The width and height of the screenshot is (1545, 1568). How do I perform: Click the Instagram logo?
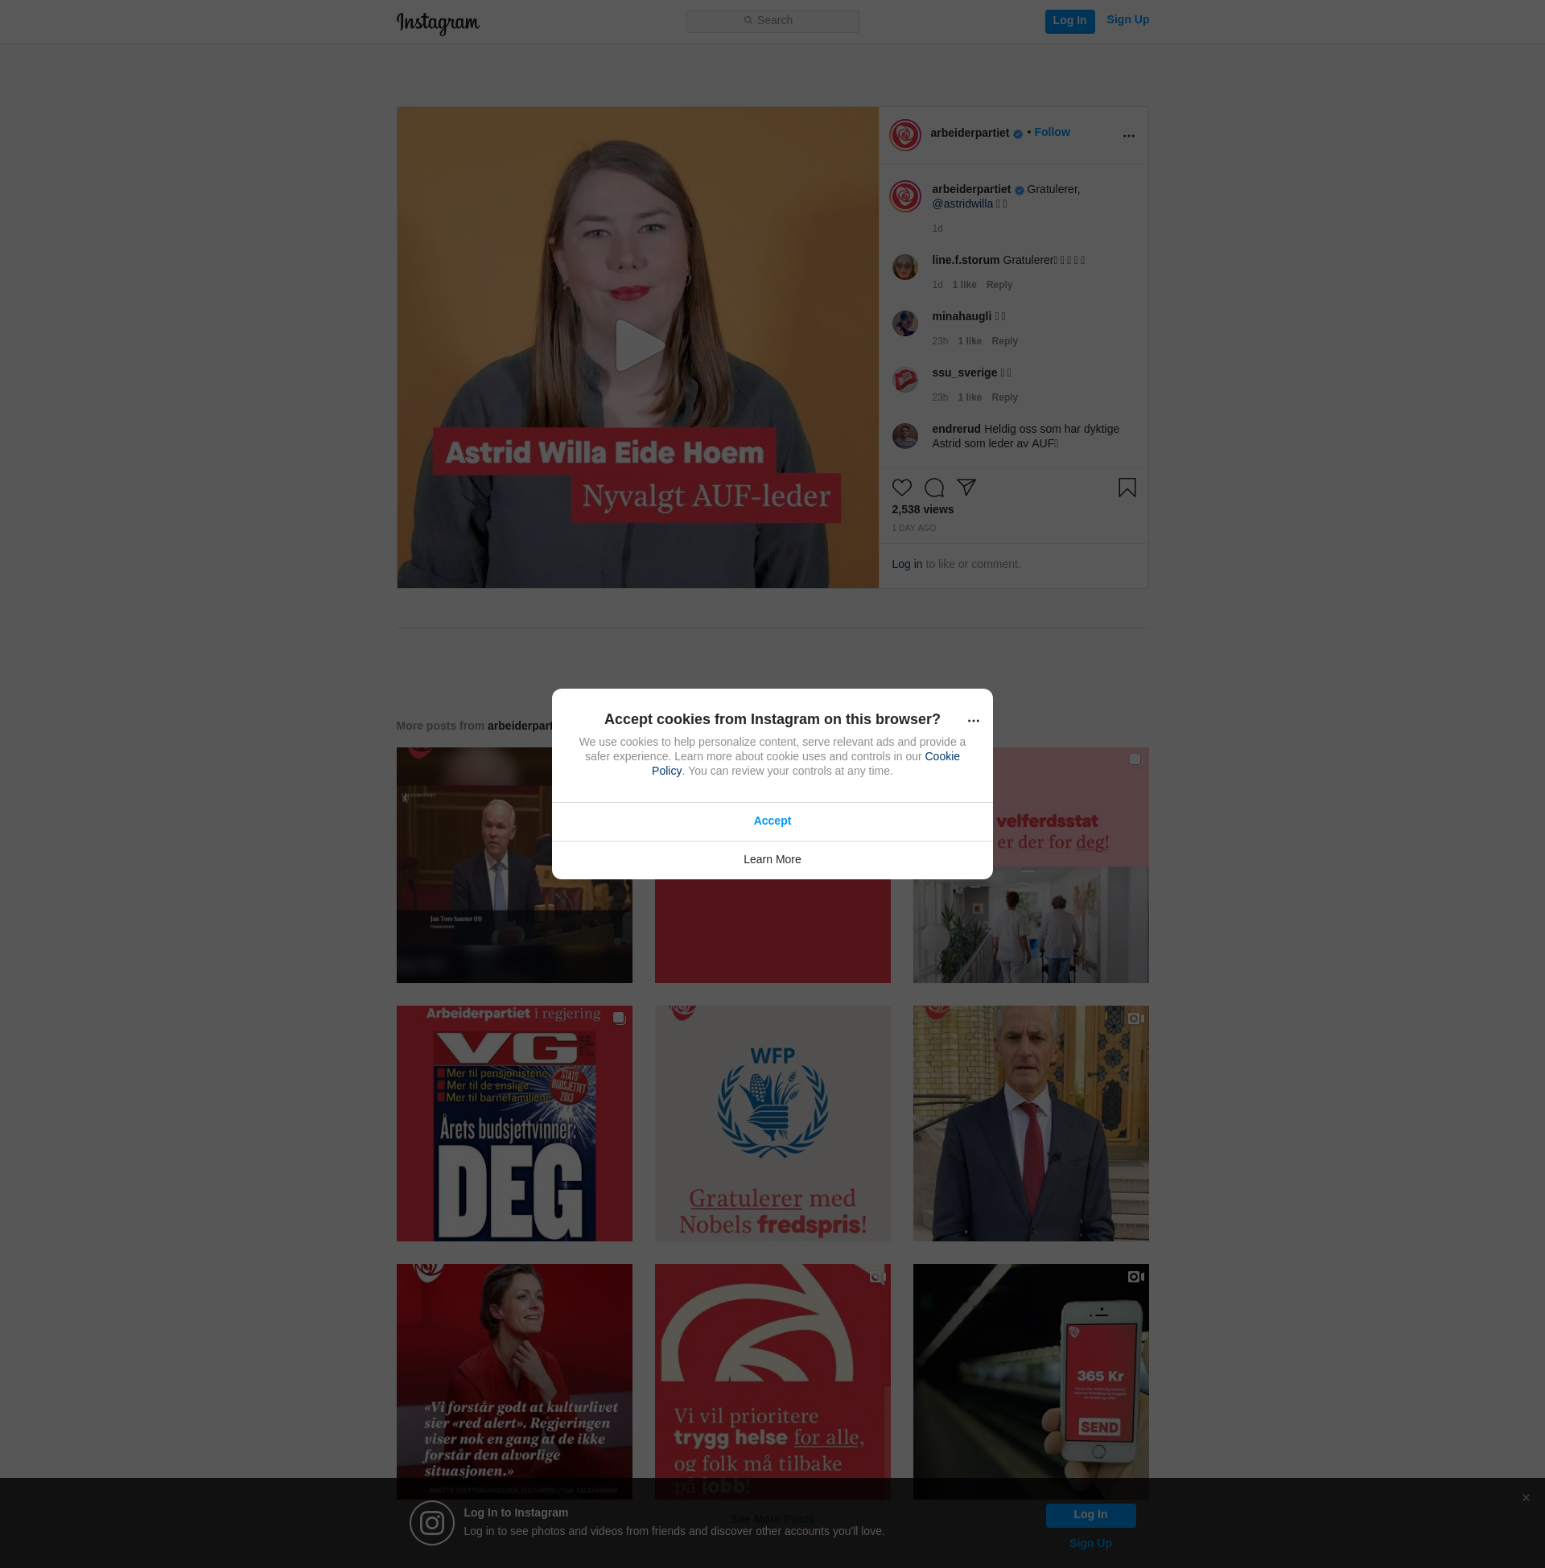tap(438, 22)
